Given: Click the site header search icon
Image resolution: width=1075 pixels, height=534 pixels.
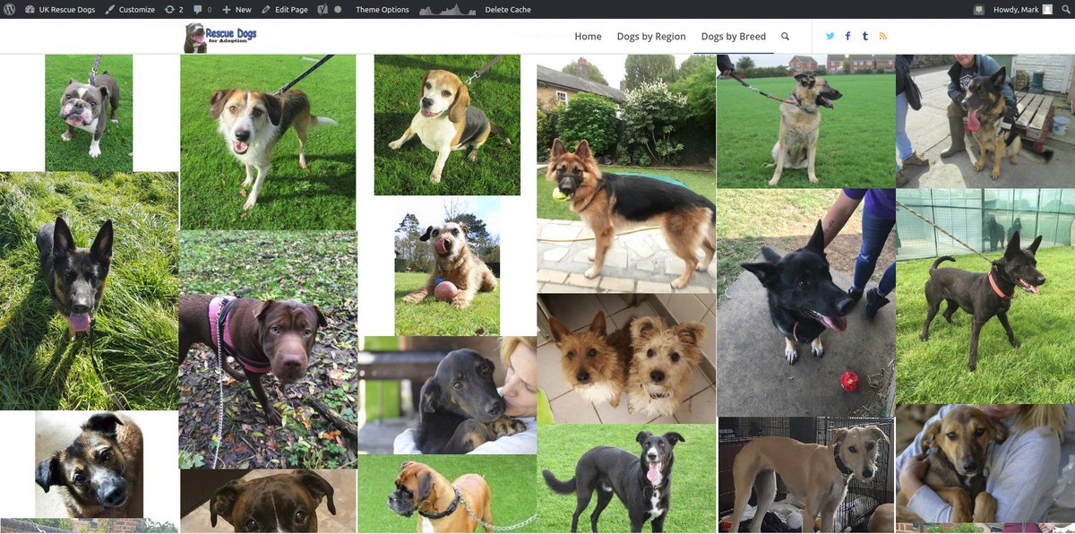Looking at the screenshot, I should (x=786, y=37).
